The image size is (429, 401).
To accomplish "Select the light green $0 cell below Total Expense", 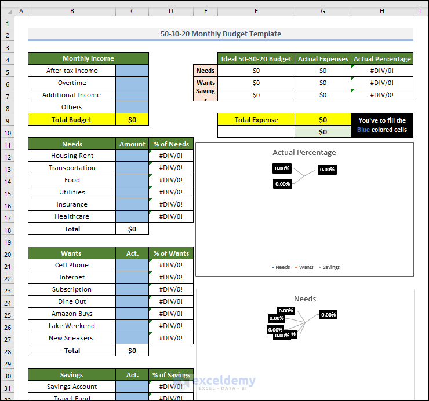I will pyautogui.click(x=323, y=132).
